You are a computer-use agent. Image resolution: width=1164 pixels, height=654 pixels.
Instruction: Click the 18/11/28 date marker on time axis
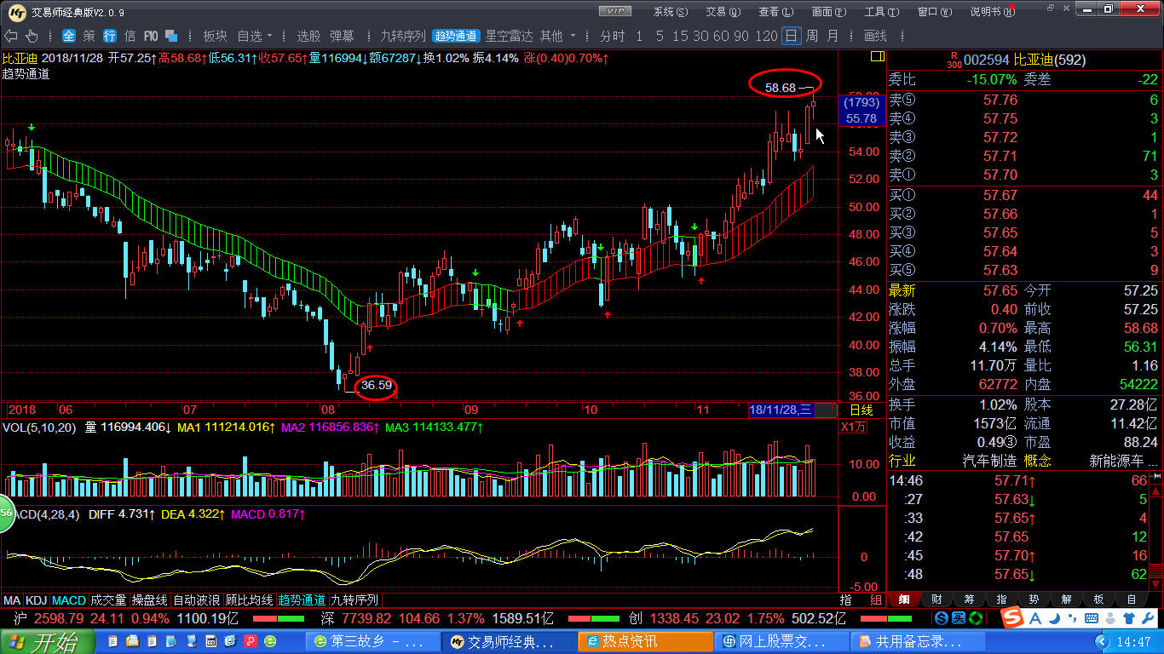(x=781, y=410)
